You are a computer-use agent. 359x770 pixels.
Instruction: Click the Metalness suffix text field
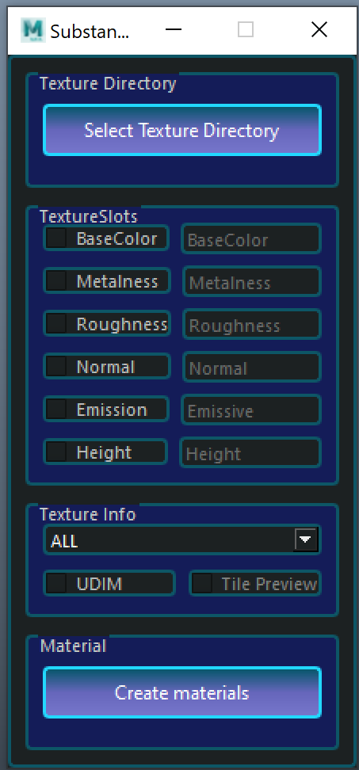(x=252, y=282)
